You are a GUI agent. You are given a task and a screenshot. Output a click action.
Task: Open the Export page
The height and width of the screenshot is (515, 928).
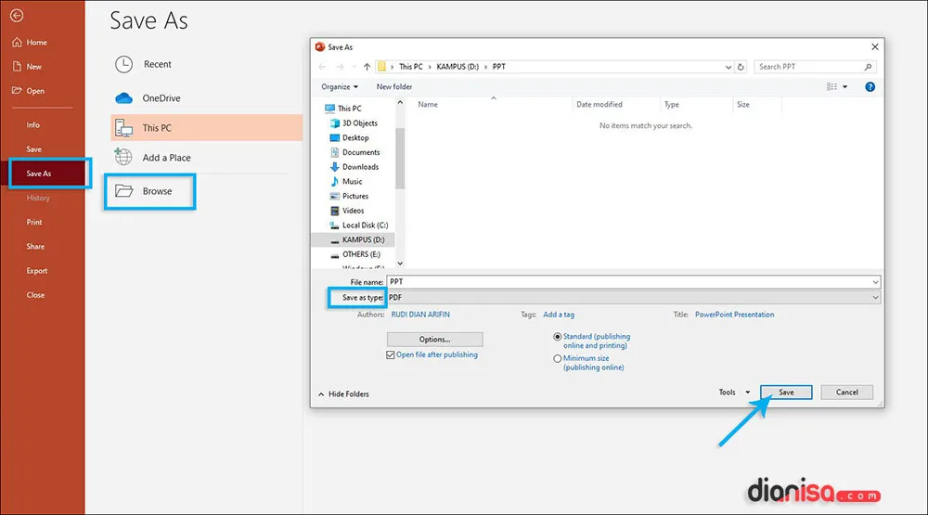[x=37, y=271]
